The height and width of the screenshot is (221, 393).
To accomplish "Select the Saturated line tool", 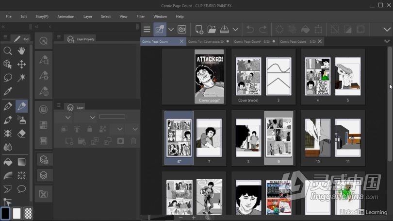I will click(x=21, y=176).
